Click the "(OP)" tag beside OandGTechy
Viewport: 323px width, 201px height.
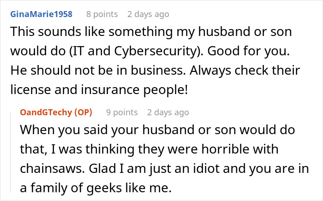pos(83,112)
